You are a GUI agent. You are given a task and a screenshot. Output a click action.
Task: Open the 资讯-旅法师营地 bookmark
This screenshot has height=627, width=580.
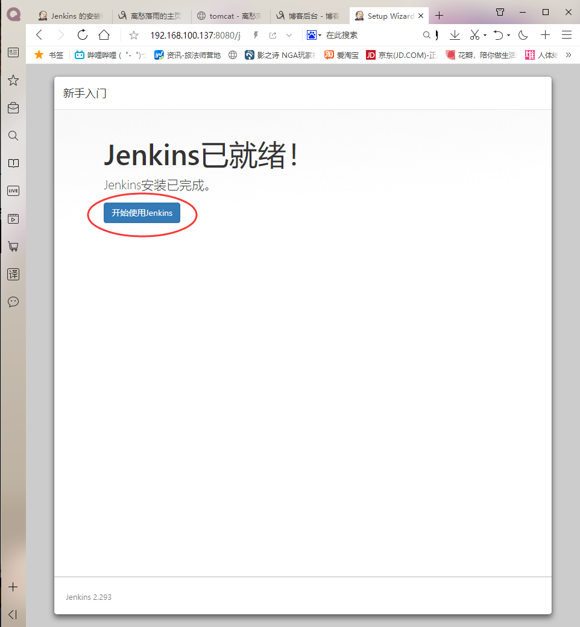(x=188, y=55)
